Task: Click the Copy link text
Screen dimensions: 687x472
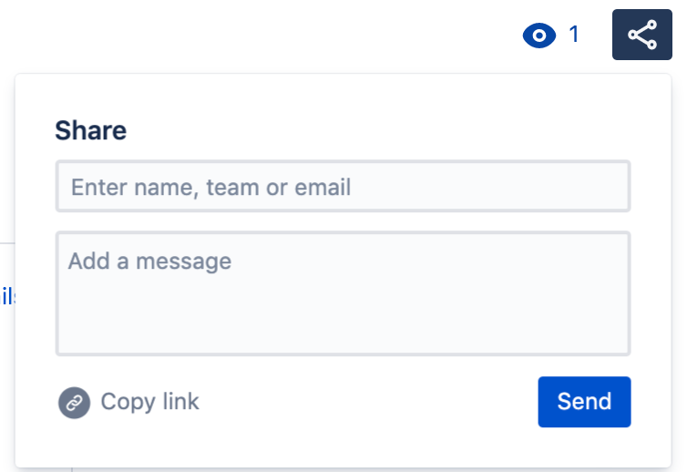Action: point(149,402)
